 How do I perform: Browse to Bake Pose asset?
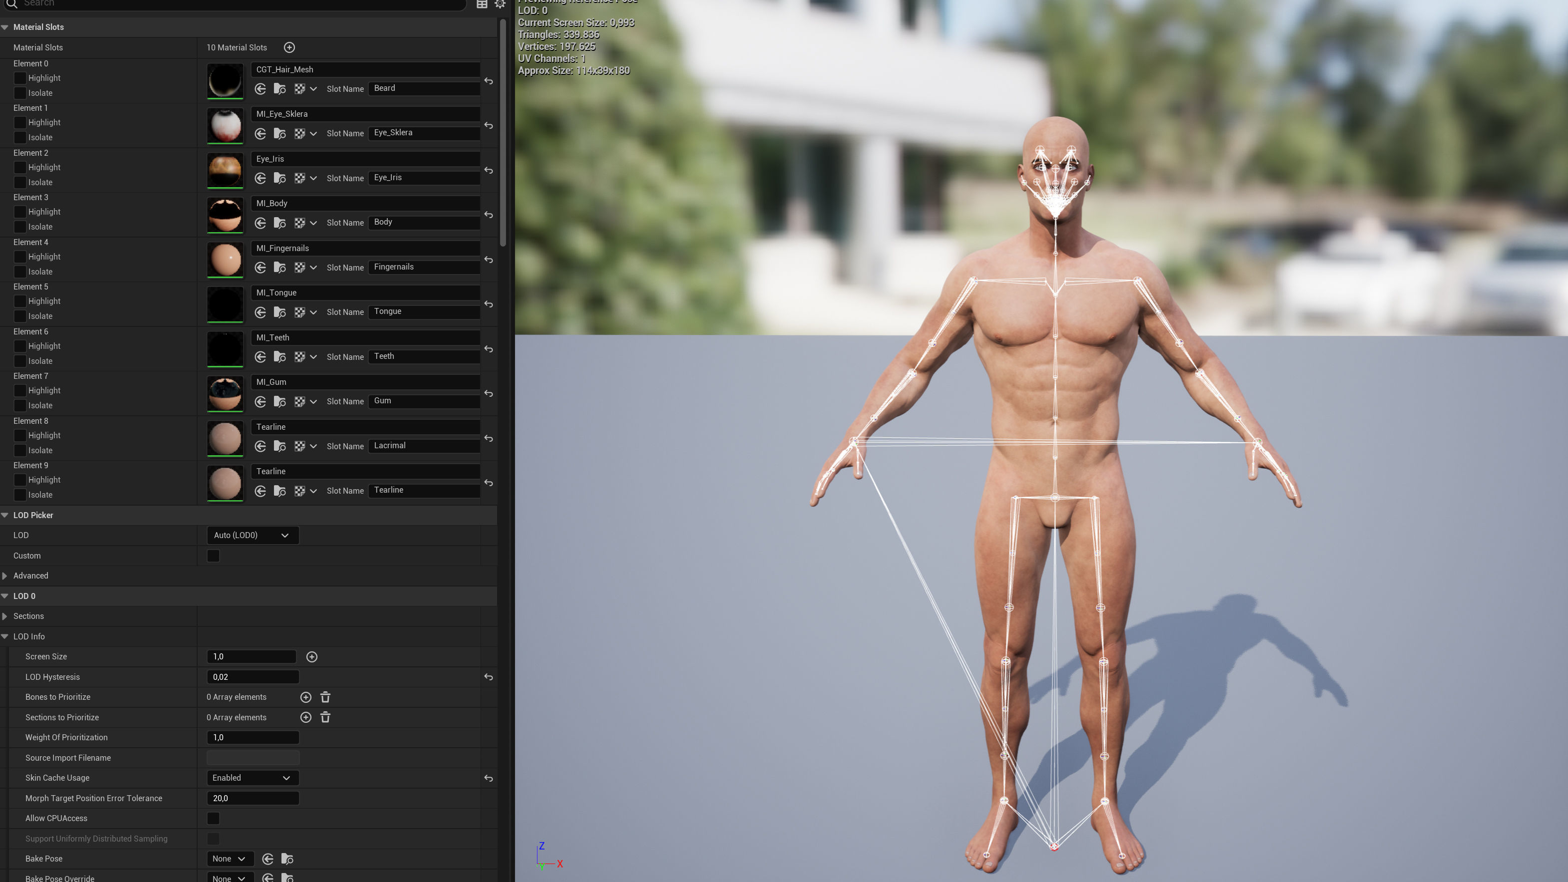tap(288, 859)
